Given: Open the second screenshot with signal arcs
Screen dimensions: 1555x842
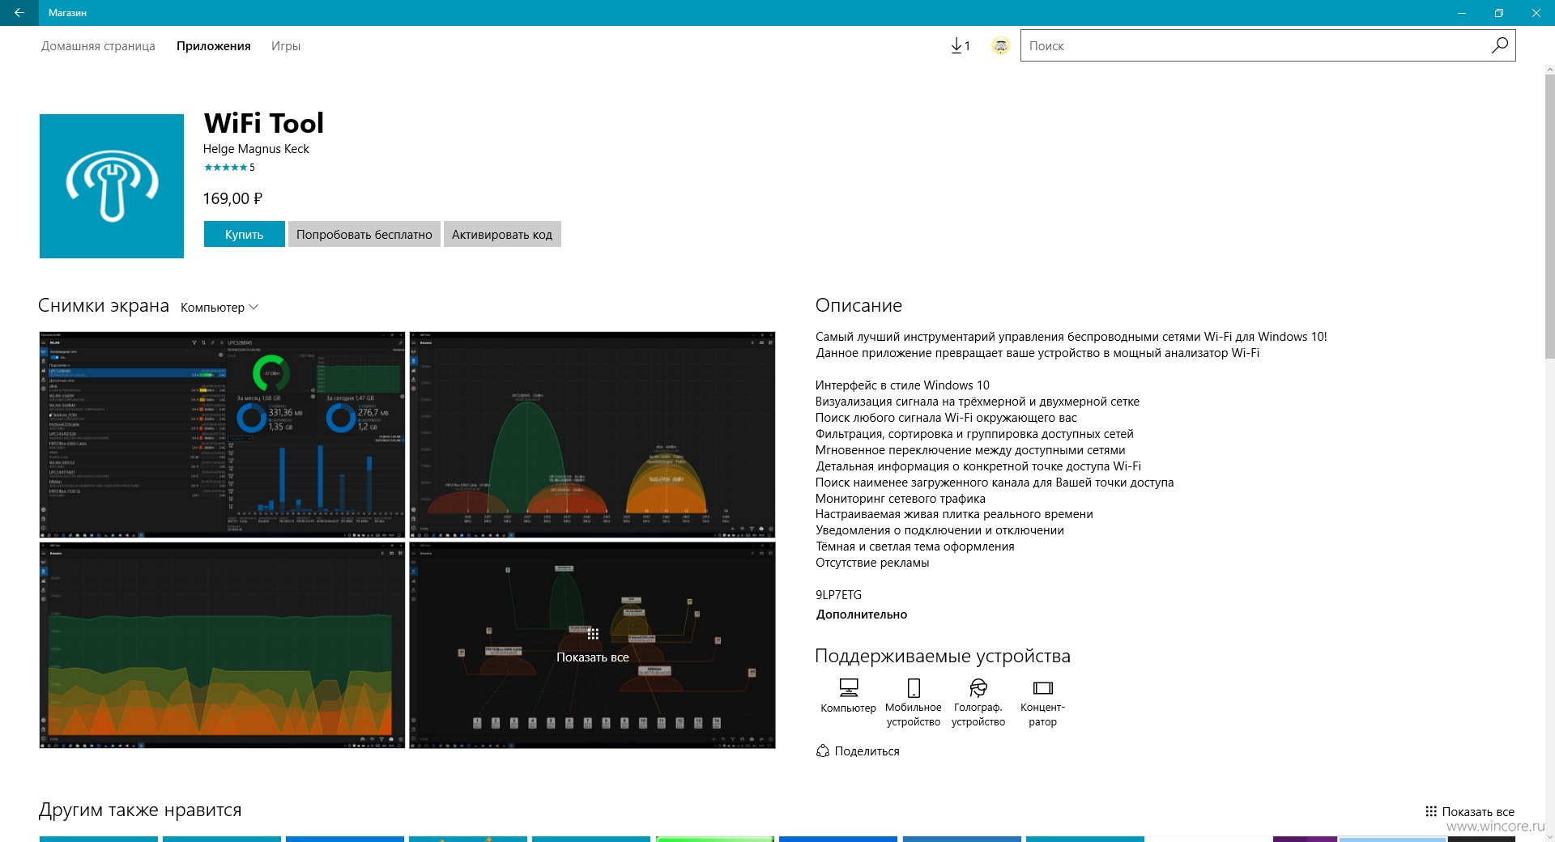Looking at the screenshot, I should [592, 434].
